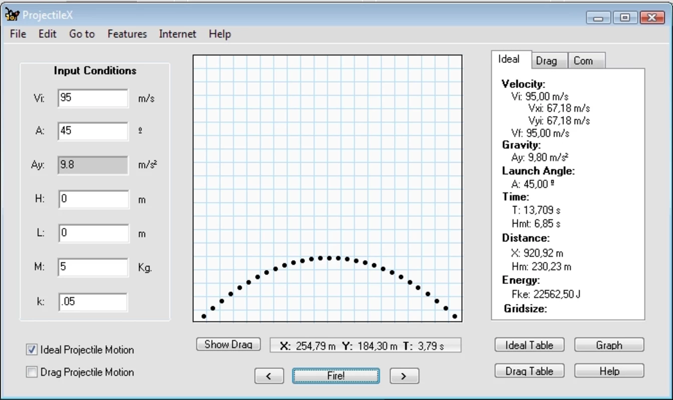Click the Graph button
The image size is (673, 400).
click(609, 345)
